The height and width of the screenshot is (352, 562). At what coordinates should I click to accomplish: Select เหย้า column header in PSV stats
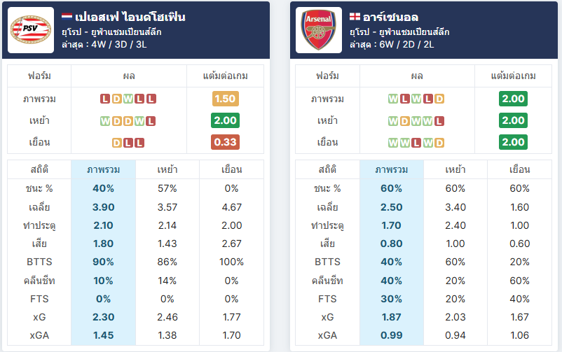click(x=167, y=169)
